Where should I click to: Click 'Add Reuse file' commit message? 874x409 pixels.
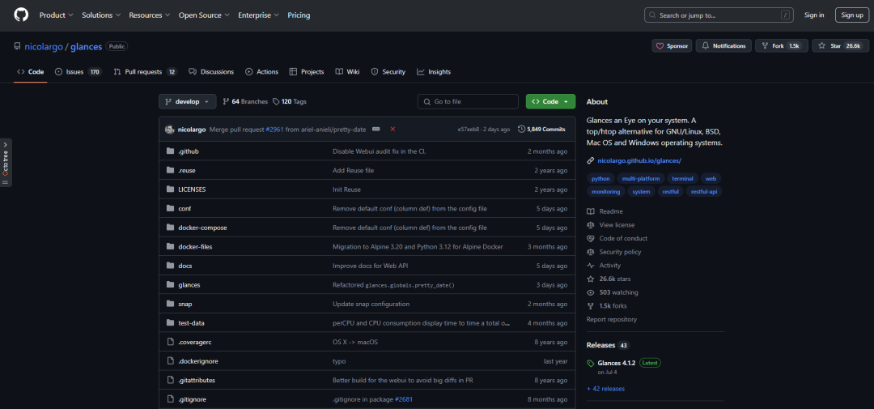[354, 170]
